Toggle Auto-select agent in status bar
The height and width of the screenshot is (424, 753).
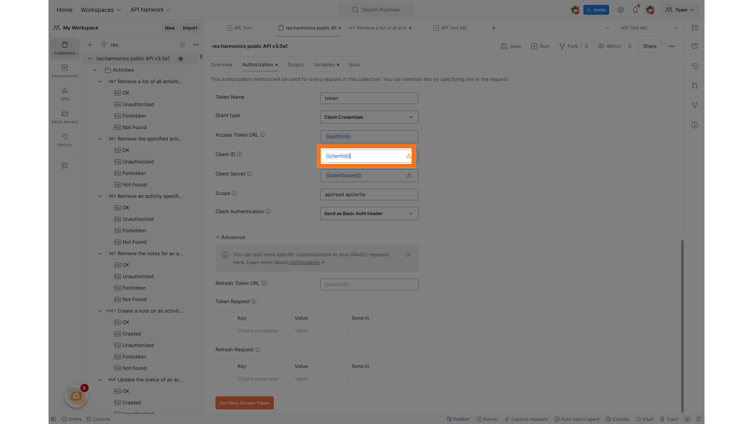click(577, 419)
